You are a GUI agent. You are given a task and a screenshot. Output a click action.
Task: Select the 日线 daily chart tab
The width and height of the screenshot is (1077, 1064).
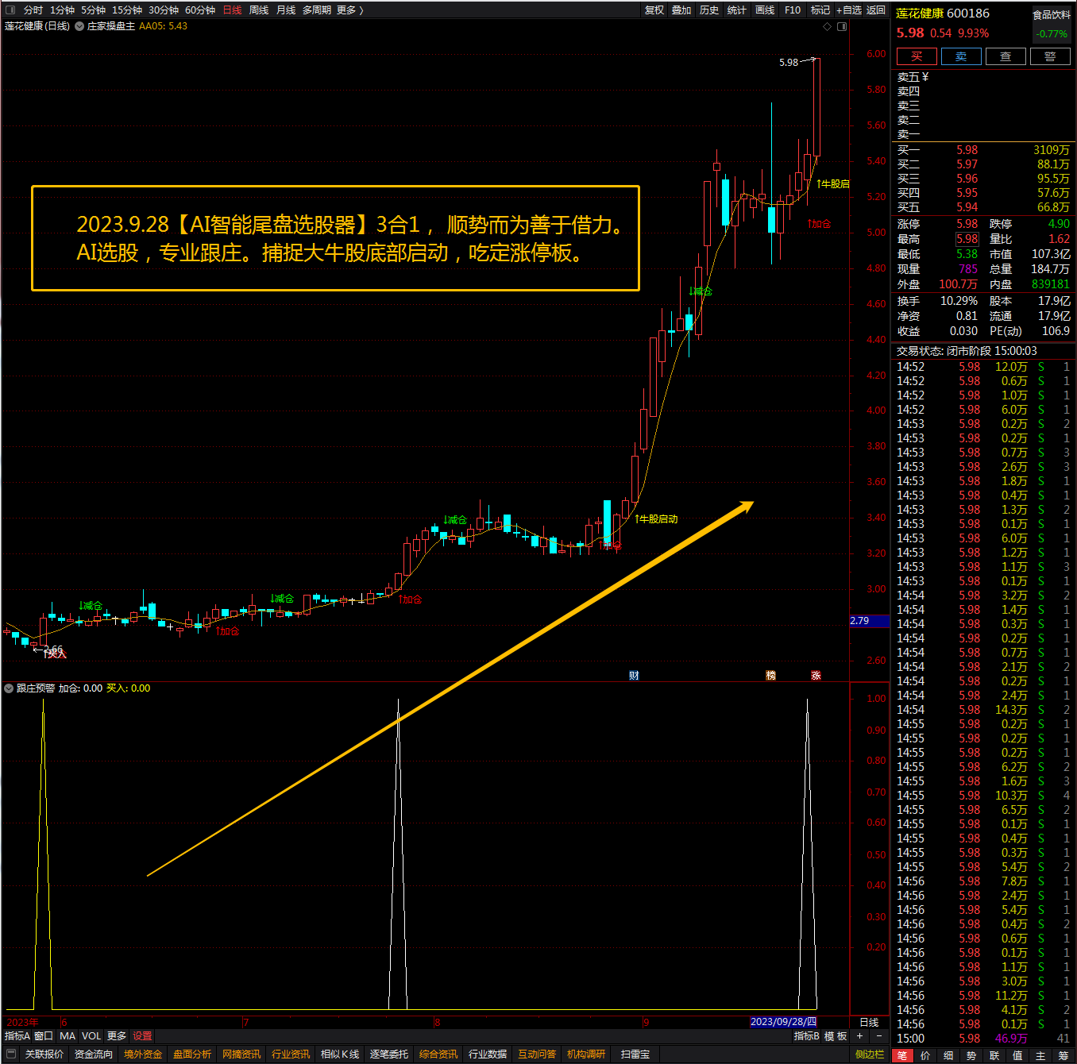pos(232,10)
